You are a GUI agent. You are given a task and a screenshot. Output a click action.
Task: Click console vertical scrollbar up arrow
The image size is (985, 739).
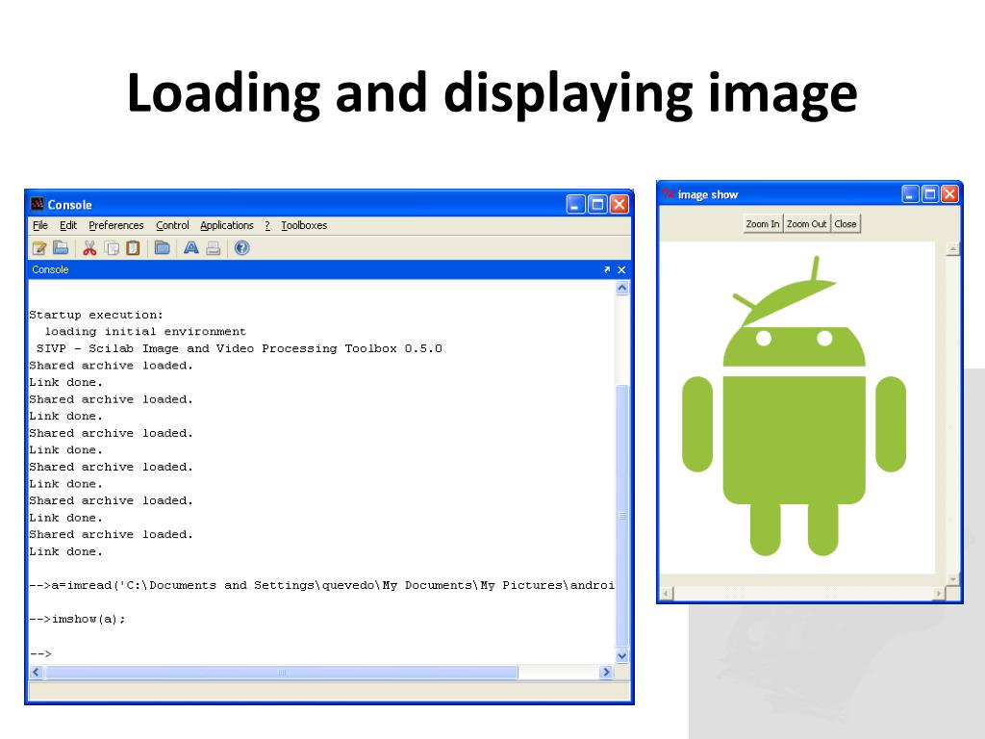[622, 289]
